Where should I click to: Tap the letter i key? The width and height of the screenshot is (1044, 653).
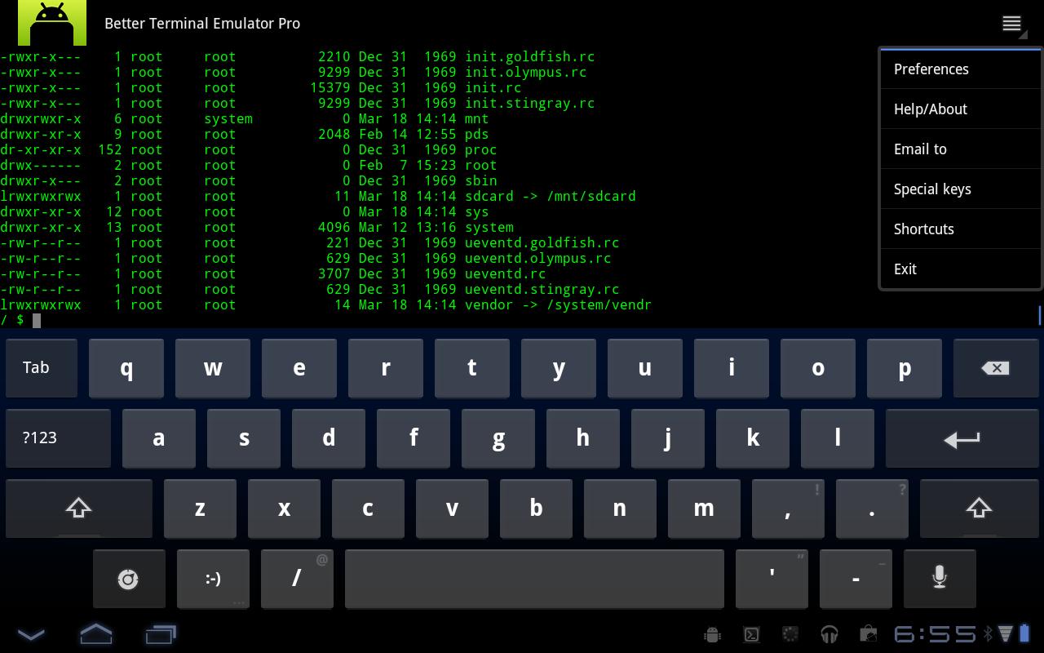[x=732, y=368]
